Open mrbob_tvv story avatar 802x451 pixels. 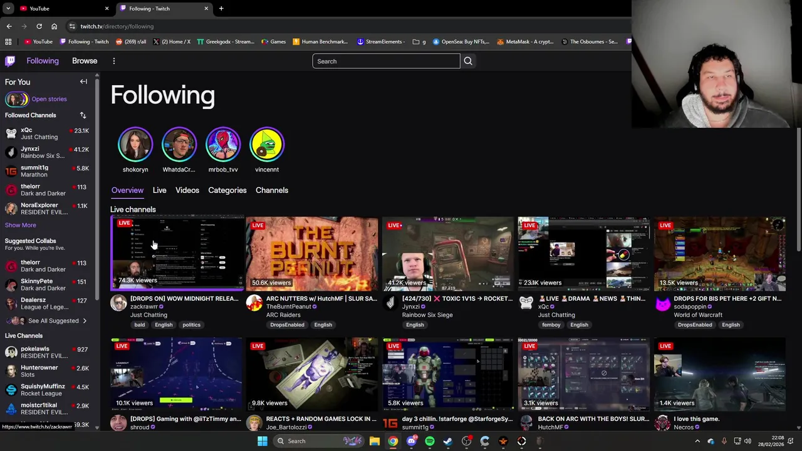point(223,145)
